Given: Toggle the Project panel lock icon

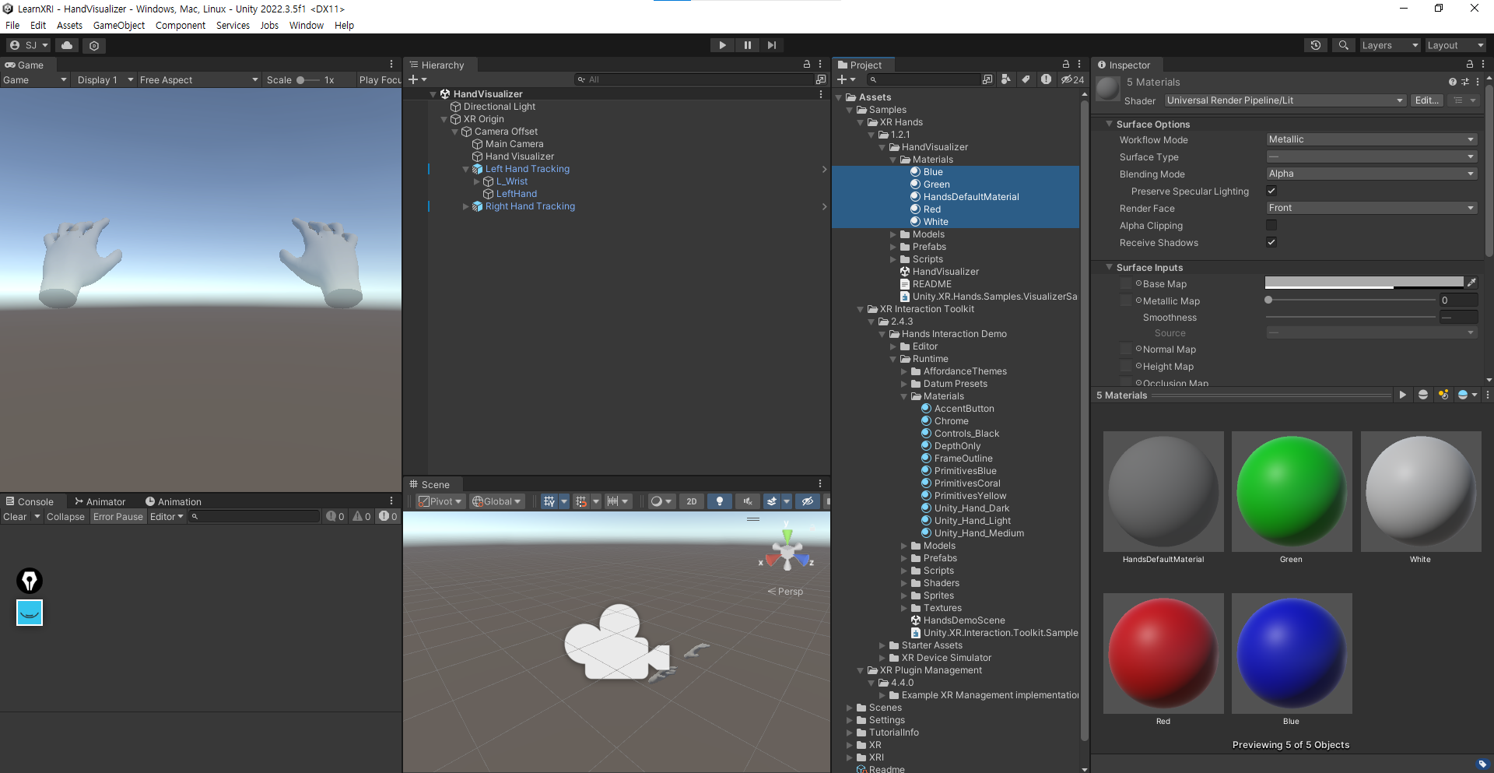Looking at the screenshot, I should coord(1065,65).
